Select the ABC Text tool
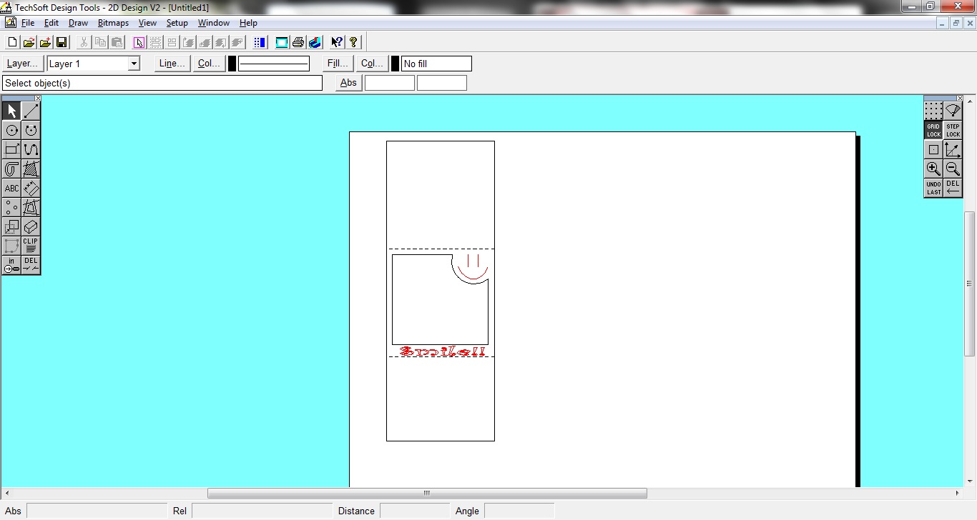 (11, 188)
